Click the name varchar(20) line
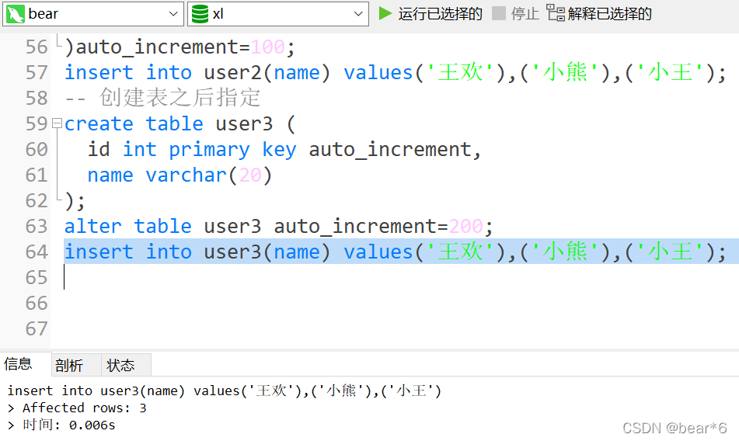The width and height of the screenshot is (739, 441). click(180, 175)
